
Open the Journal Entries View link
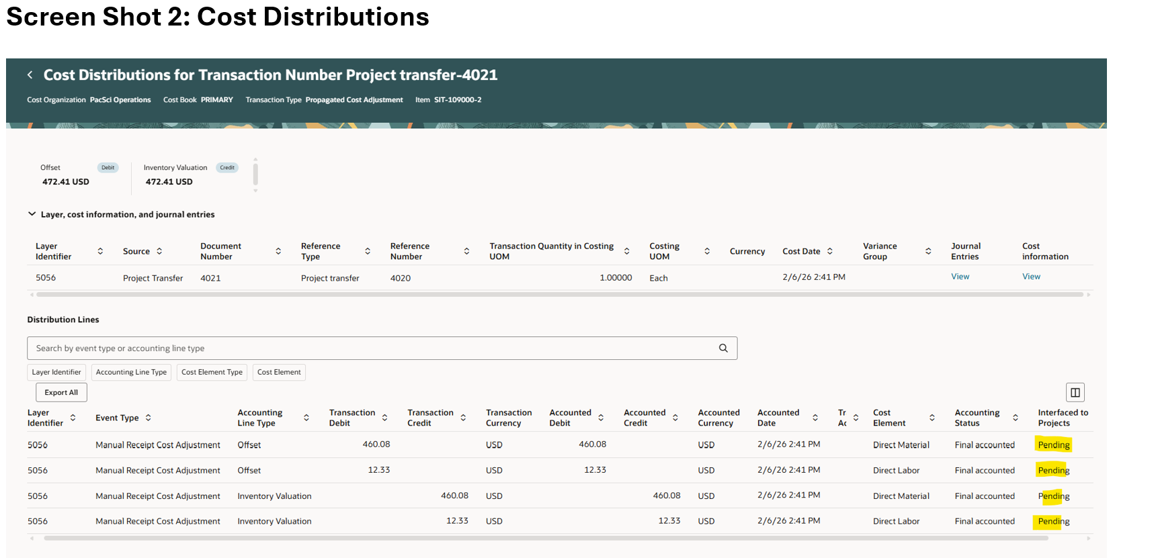(960, 277)
